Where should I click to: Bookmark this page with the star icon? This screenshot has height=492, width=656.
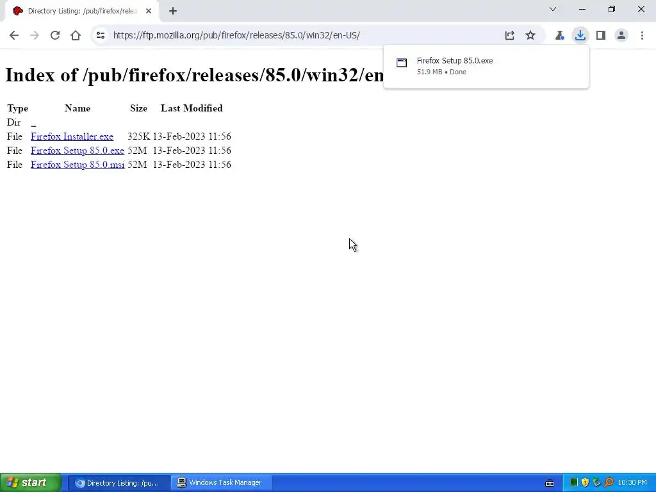[x=530, y=35]
